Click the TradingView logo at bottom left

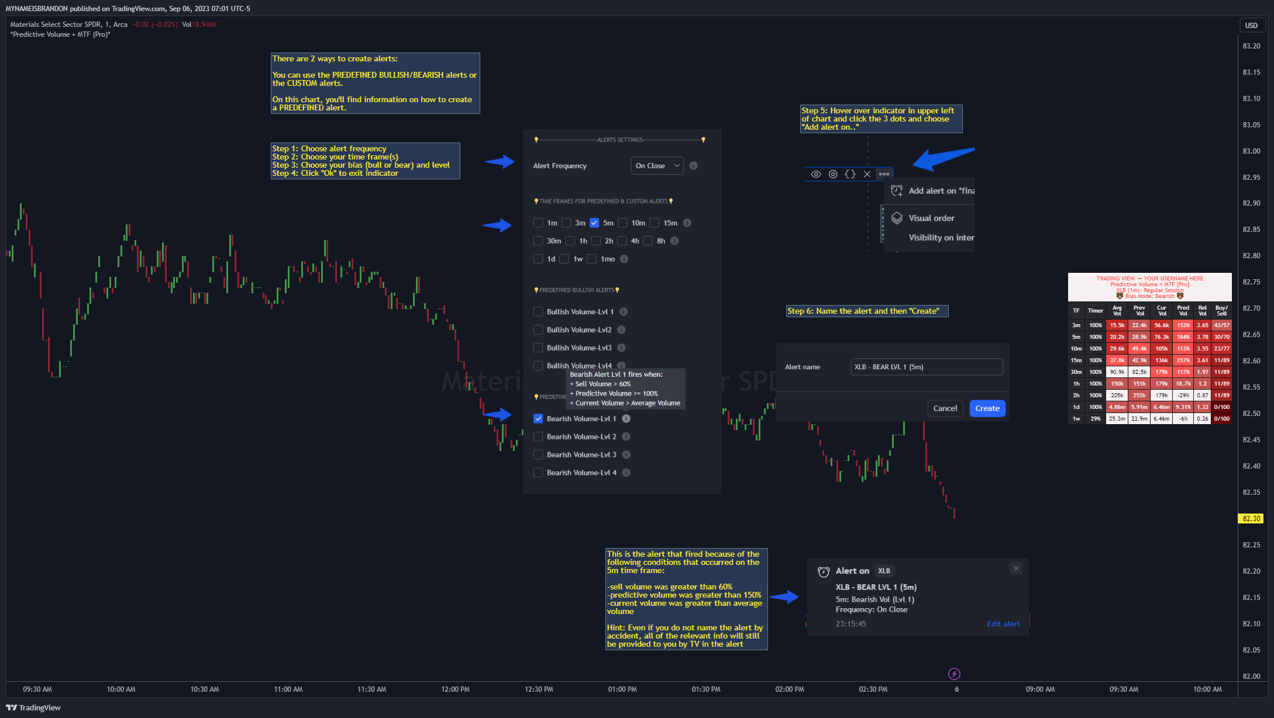click(x=33, y=707)
